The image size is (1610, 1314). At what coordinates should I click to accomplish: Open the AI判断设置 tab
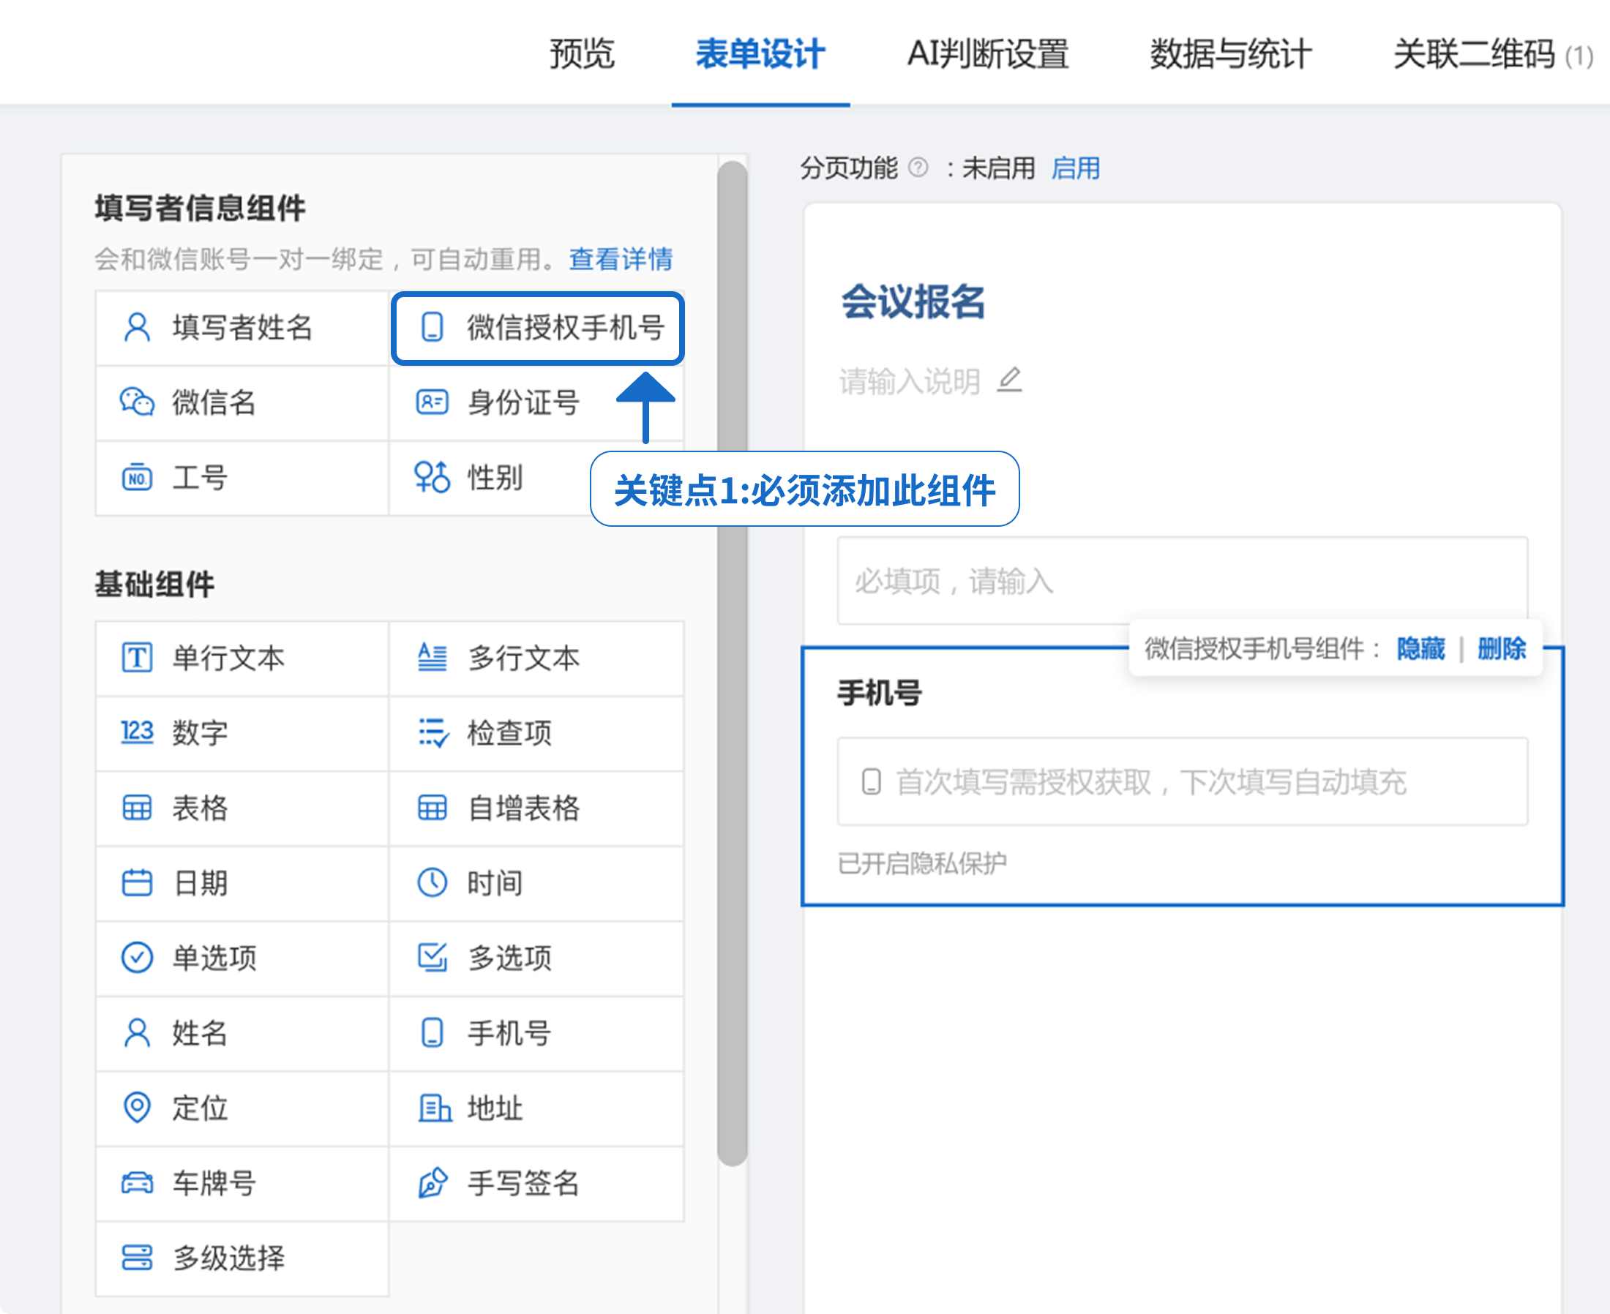[x=987, y=54]
